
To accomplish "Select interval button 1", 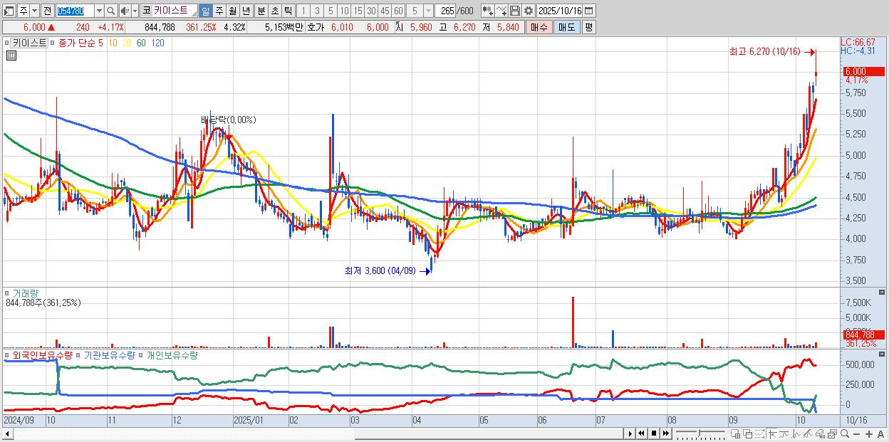I will pos(303,11).
